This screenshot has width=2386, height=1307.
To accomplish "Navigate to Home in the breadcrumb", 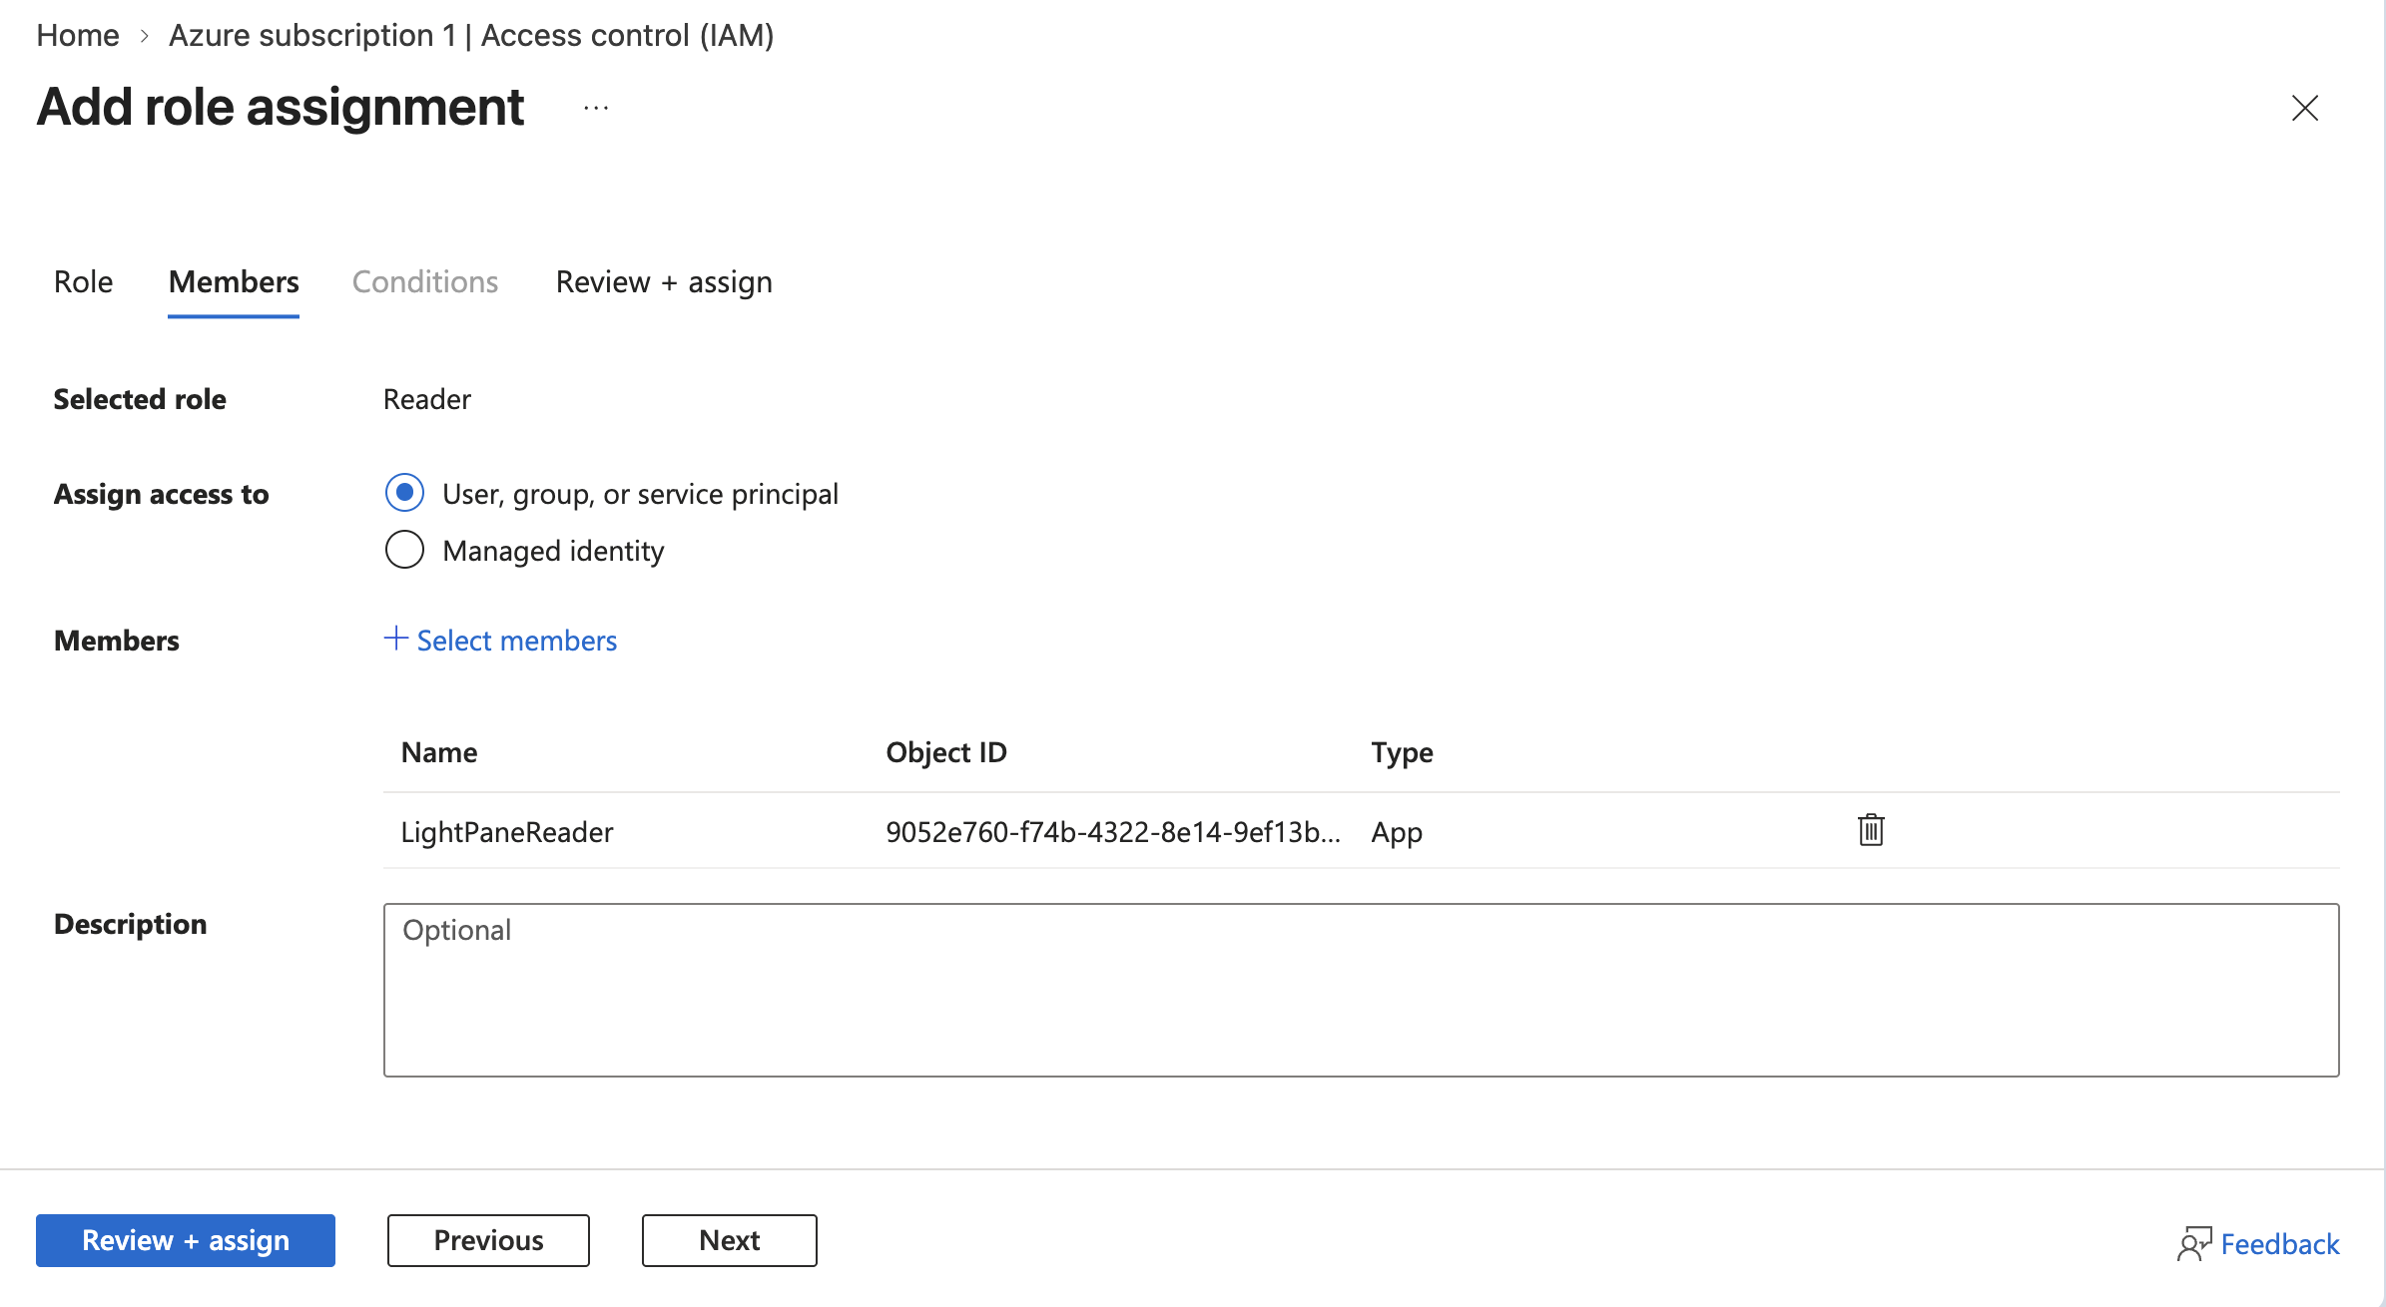I will 78,35.
